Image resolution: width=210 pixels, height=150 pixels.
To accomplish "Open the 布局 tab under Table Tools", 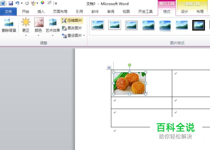I will point(200,12).
